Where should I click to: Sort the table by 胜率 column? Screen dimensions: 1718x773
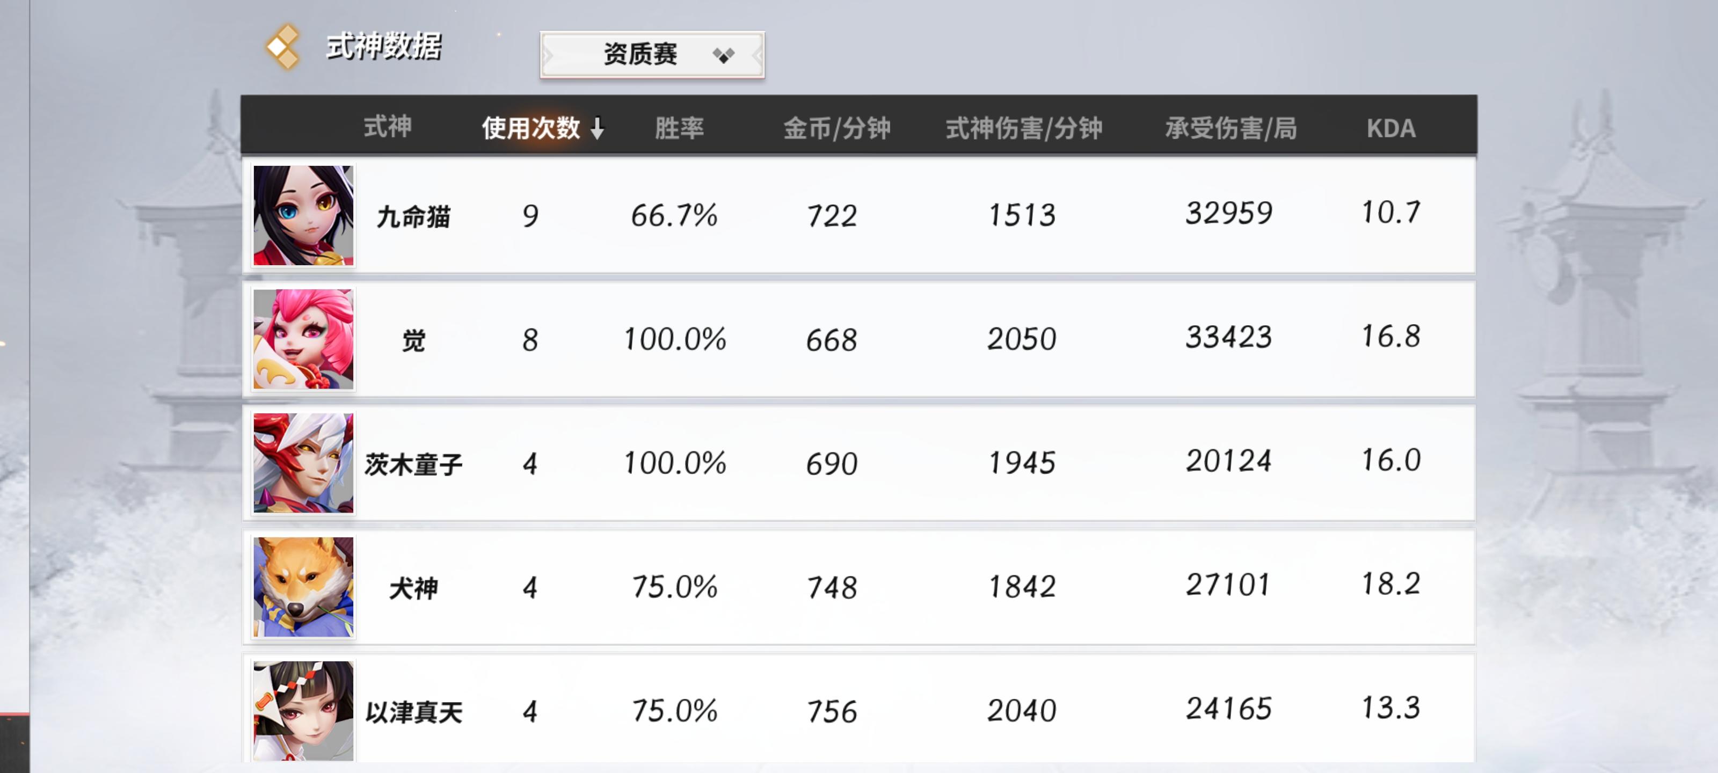point(679,128)
